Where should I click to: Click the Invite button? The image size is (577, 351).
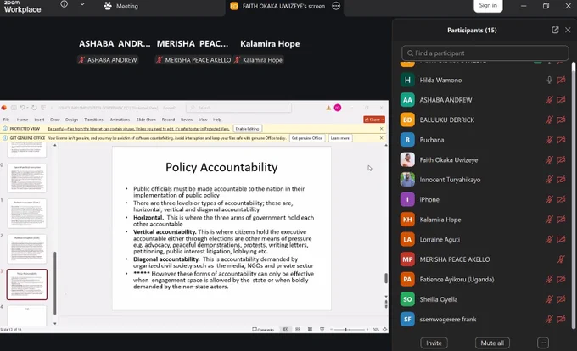[x=434, y=343]
